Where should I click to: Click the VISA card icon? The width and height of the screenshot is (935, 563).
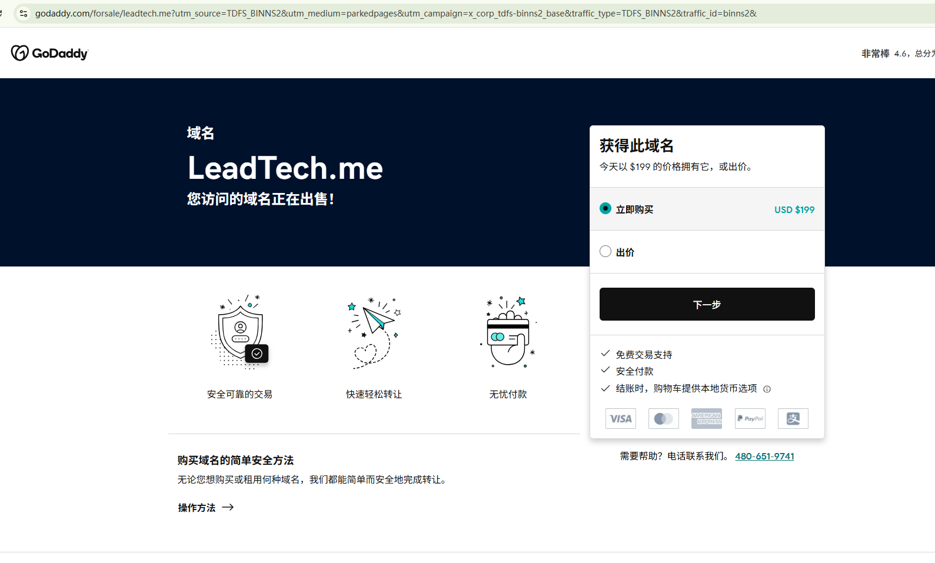[x=621, y=418]
